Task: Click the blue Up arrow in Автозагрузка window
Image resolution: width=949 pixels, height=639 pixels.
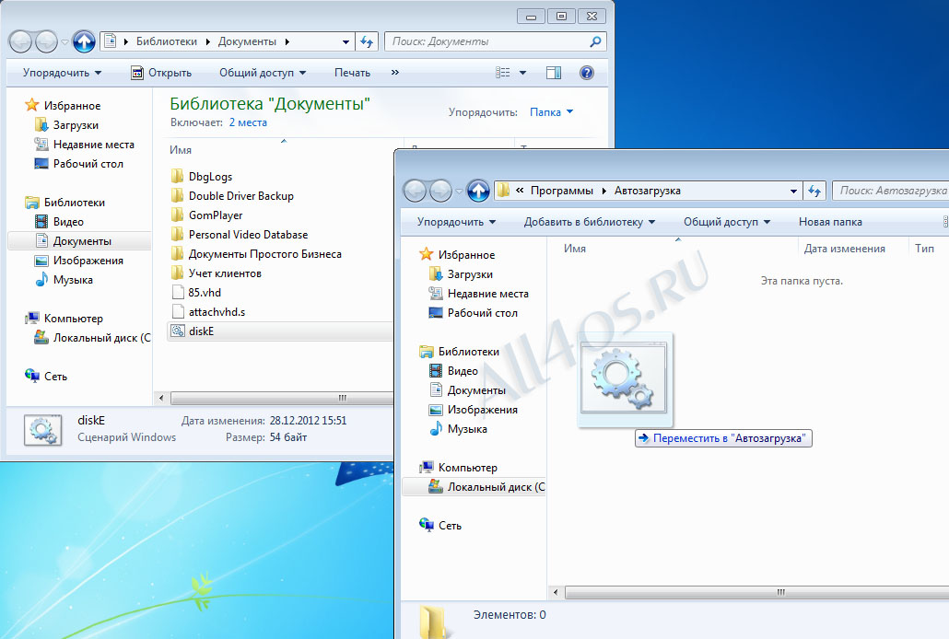Action: (x=478, y=192)
